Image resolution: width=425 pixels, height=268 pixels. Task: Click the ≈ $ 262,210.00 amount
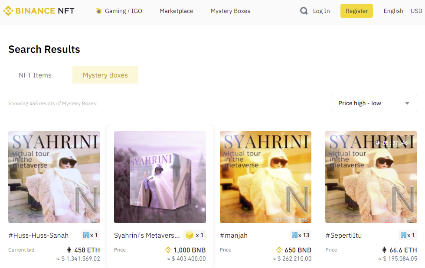point(292,258)
